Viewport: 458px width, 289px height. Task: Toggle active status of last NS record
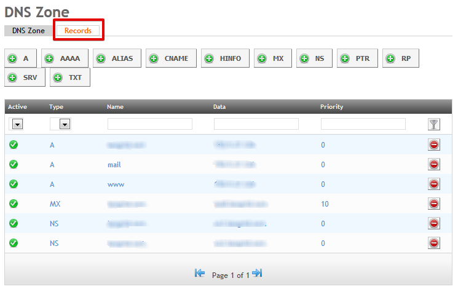tap(14, 243)
